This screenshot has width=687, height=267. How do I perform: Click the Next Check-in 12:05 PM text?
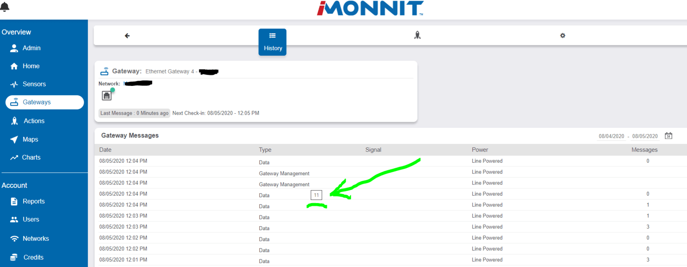click(216, 113)
